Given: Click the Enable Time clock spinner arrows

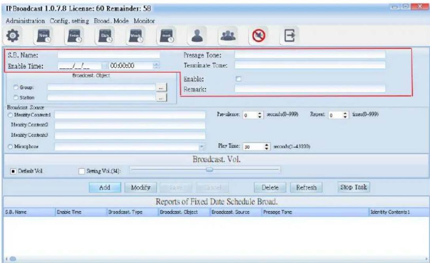Looking at the screenshot, I should coord(156,66).
